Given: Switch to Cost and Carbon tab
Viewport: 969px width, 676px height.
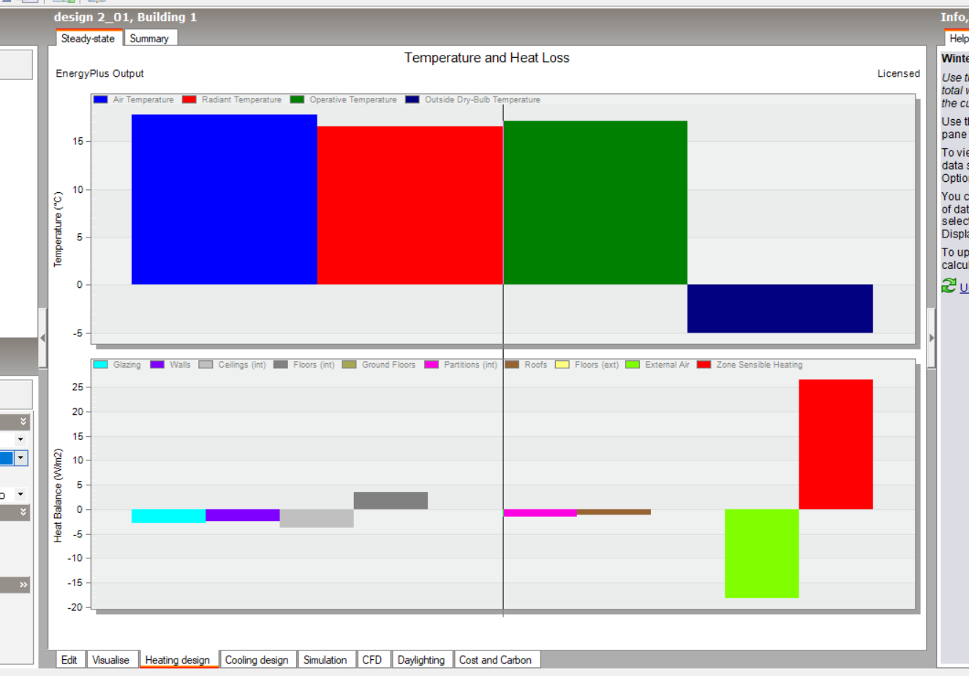Looking at the screenshot, I should (496, 660).
